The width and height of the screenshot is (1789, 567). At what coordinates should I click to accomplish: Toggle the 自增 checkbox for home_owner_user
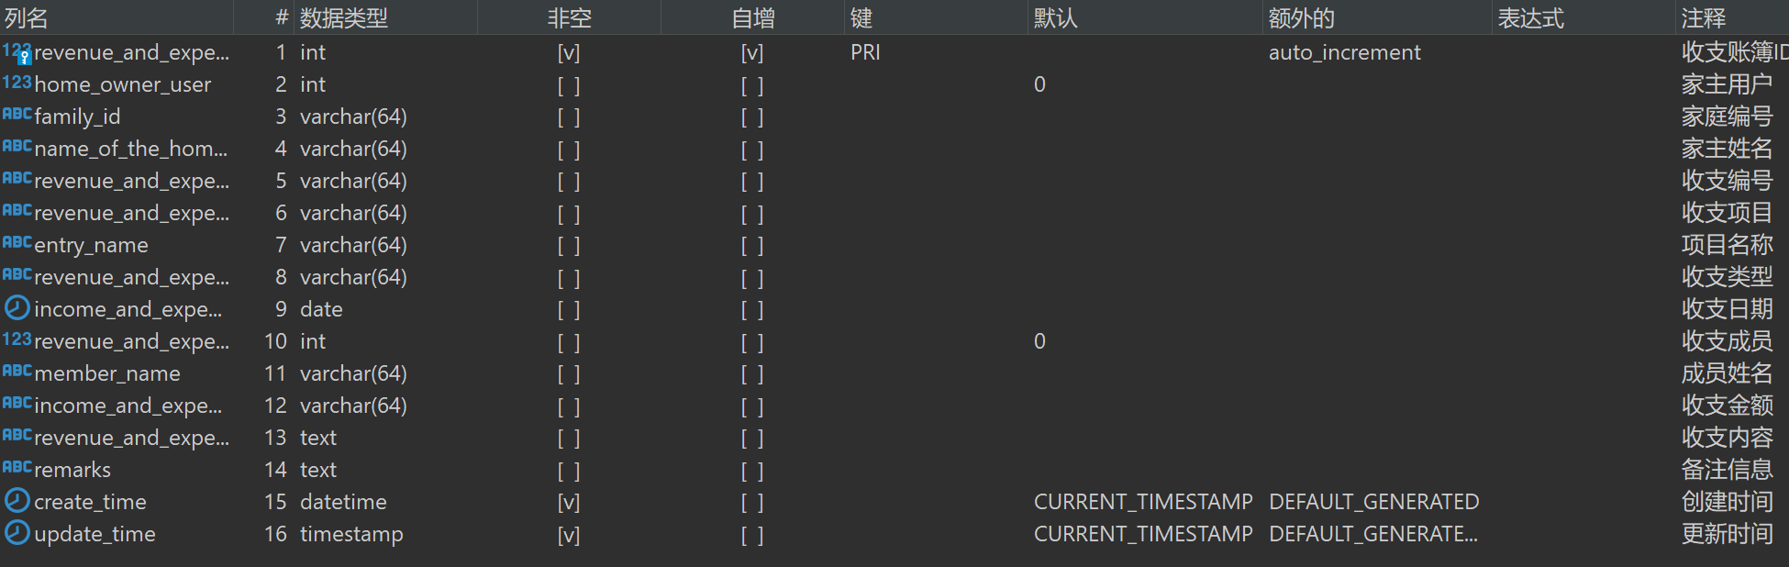[752, 84]
